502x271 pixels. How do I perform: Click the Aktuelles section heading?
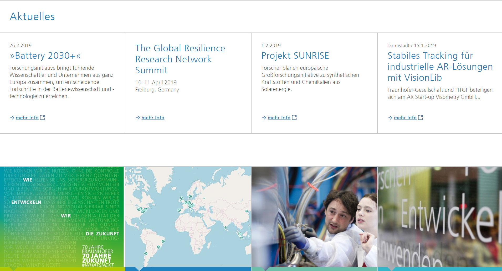(x=32, y=17)
